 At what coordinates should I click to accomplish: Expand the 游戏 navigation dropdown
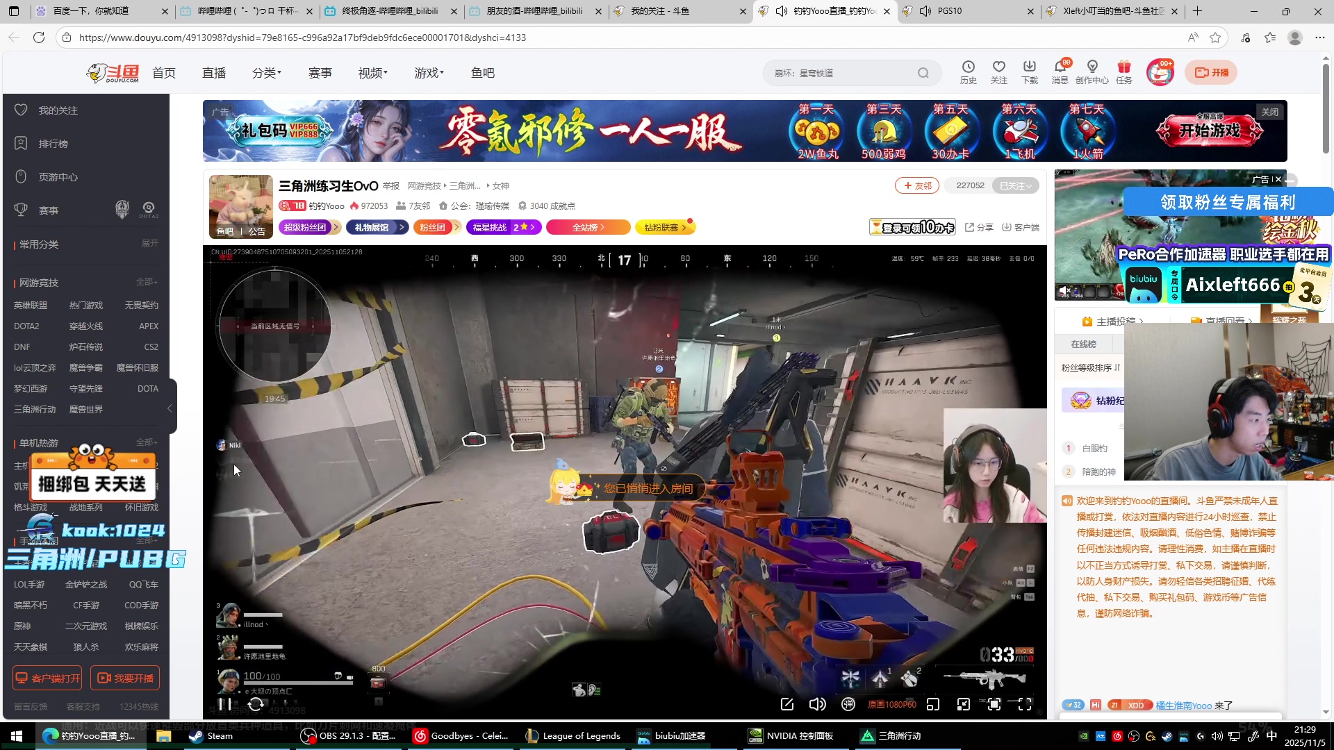429,73
